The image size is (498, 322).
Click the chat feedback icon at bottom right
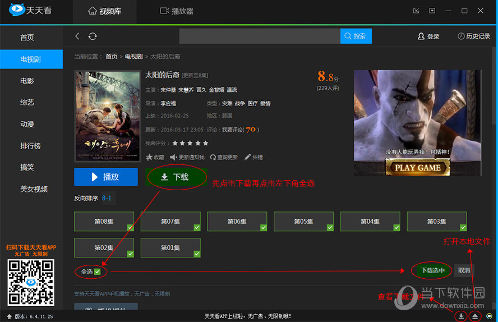490,316
